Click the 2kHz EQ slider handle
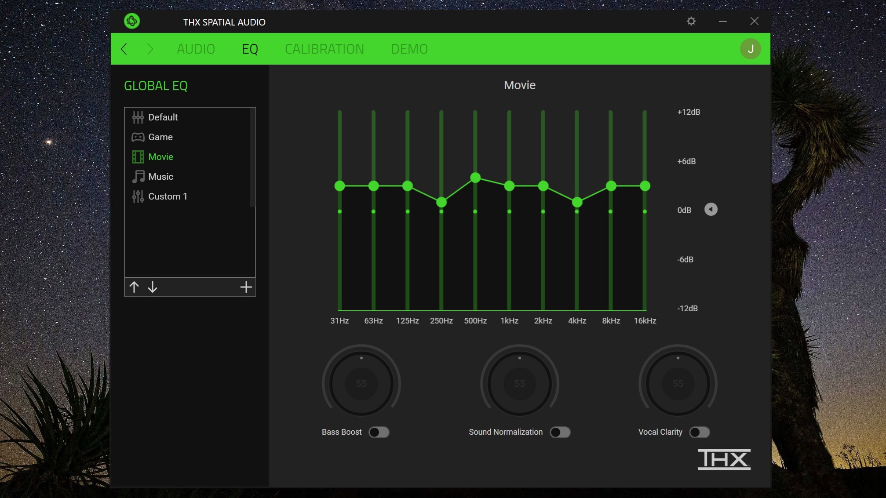This screenshot has width=886, height=498. click(543, 186)
